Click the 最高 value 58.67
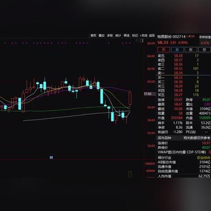 pos(178,104)
